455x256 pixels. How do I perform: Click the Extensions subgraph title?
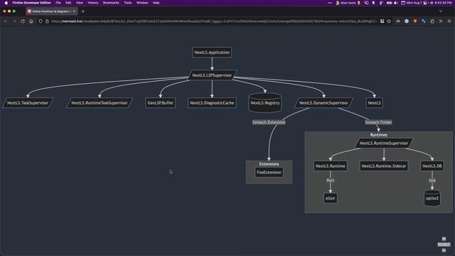(269, 164)
